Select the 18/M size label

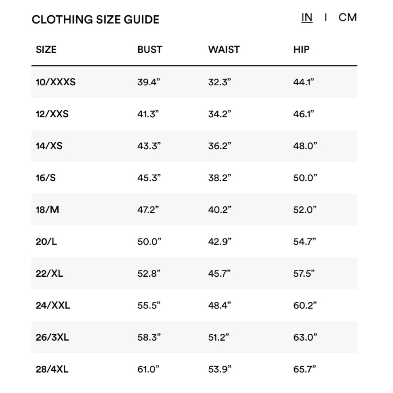48,209
